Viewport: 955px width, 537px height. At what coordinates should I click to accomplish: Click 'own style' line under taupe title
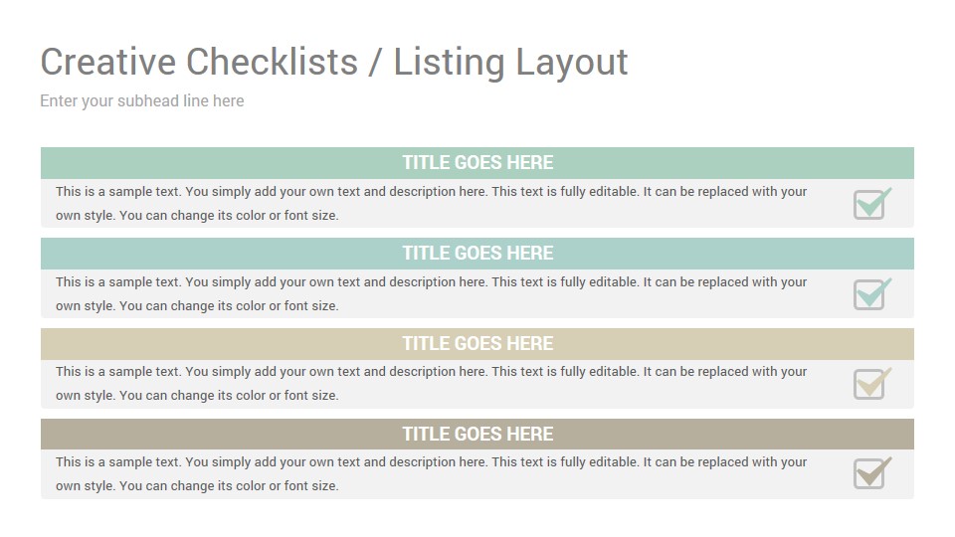(197, 486)
